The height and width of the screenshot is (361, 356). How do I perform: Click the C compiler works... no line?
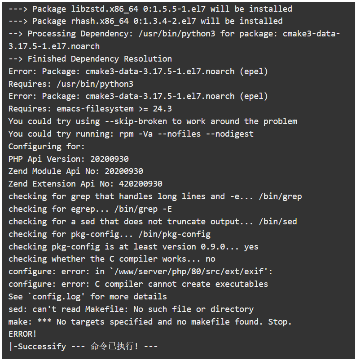point(112,259)
